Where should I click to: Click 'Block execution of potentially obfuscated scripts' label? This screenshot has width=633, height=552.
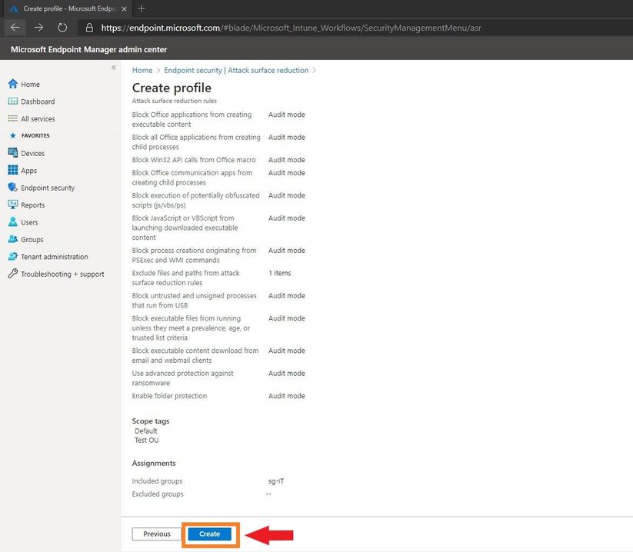point(196,200)
